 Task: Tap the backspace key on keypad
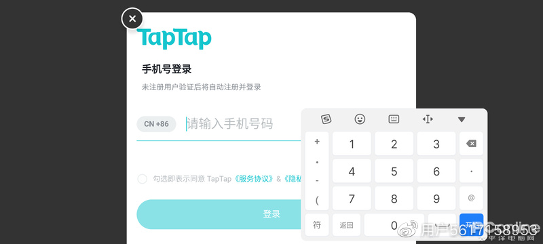coord(471,144)
